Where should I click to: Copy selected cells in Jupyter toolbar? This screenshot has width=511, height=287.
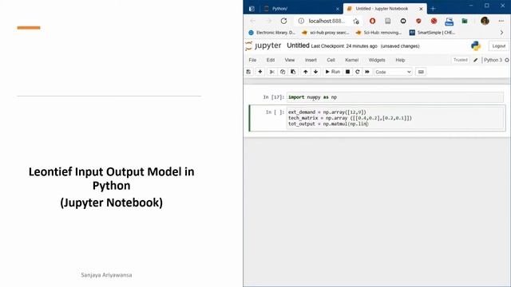pos(283,72)
